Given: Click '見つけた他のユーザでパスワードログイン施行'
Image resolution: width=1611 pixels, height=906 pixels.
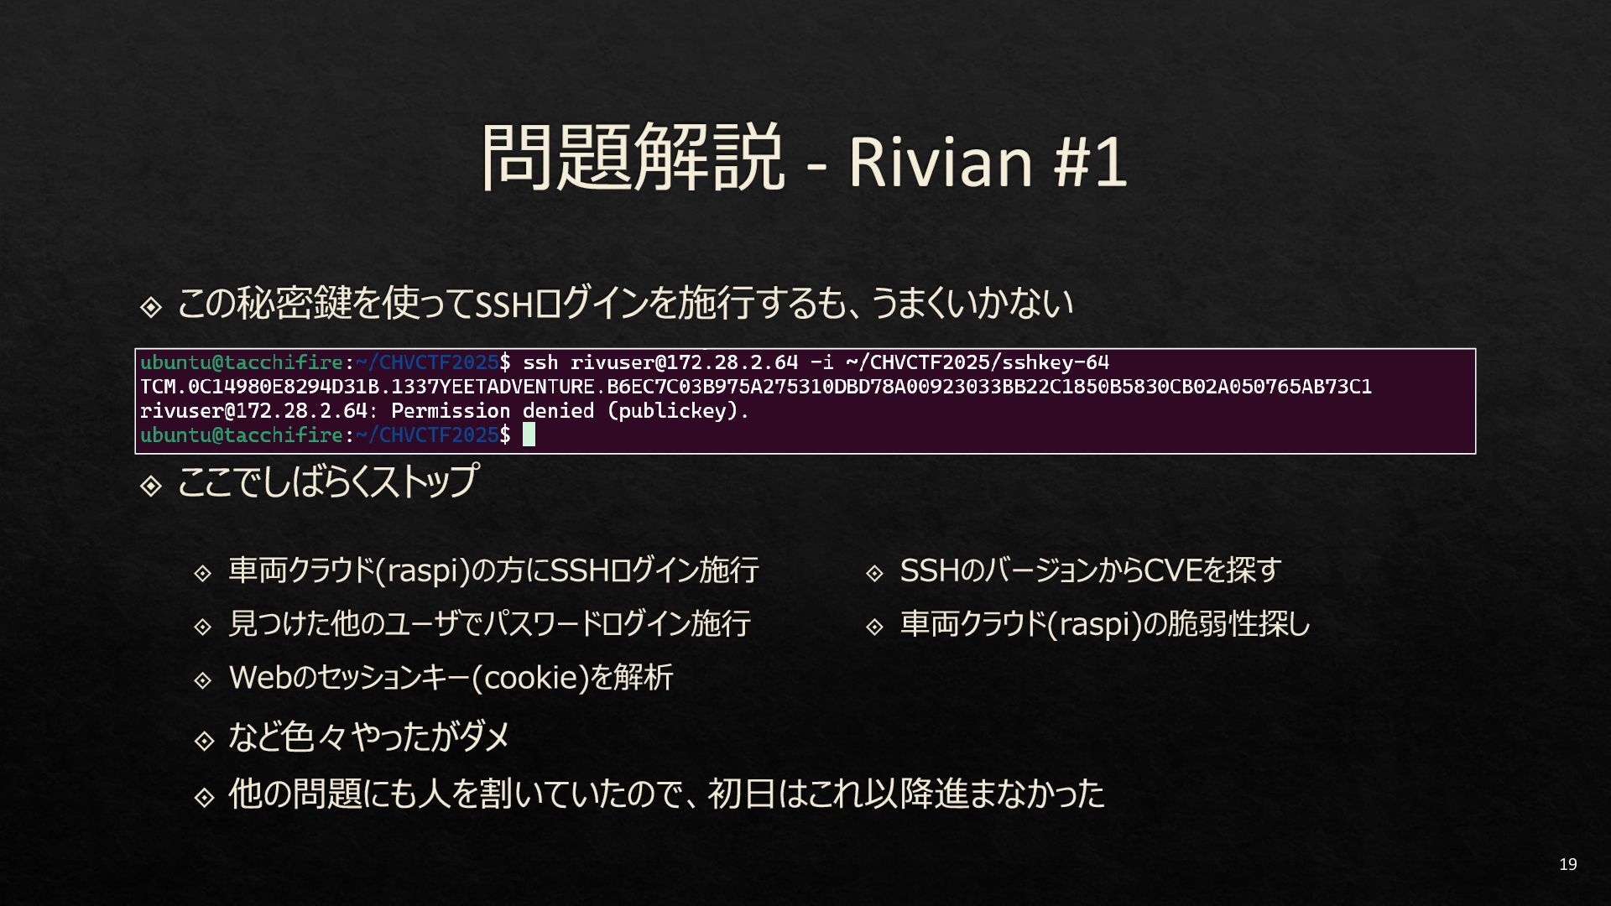Looking at the screenshot, I should [489, 623].
